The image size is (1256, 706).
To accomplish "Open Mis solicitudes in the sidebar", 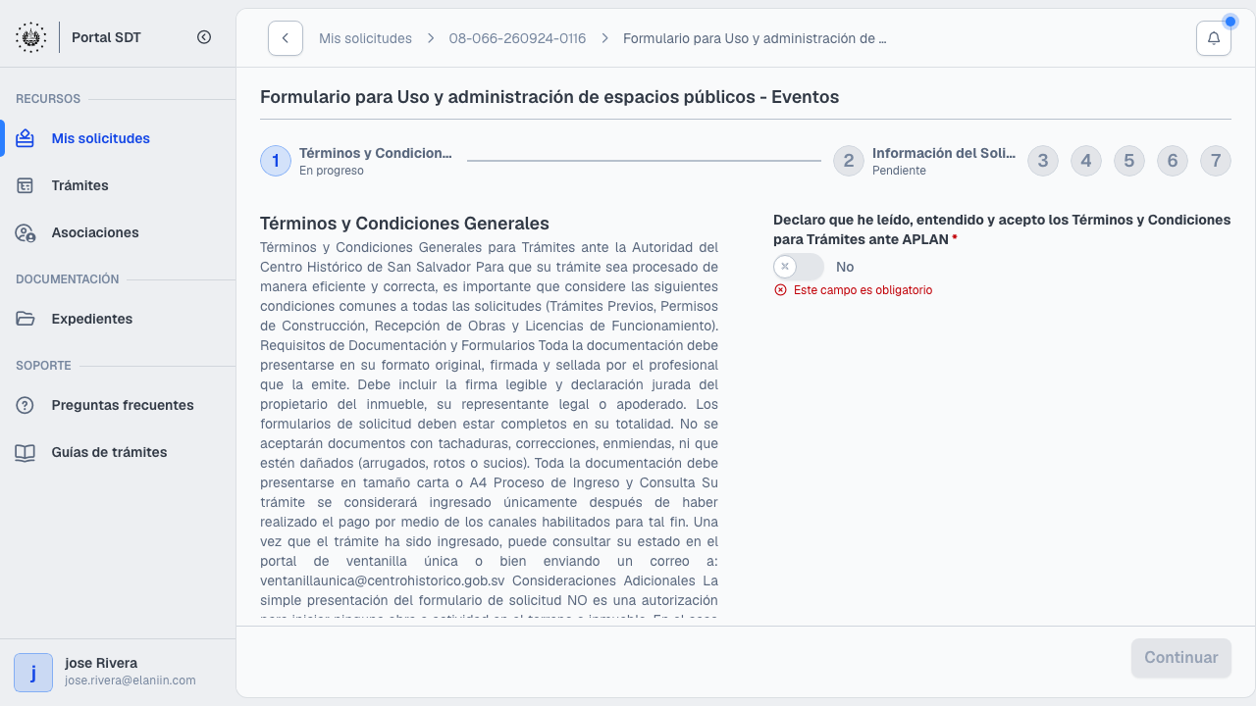I will tap(118, 138).
